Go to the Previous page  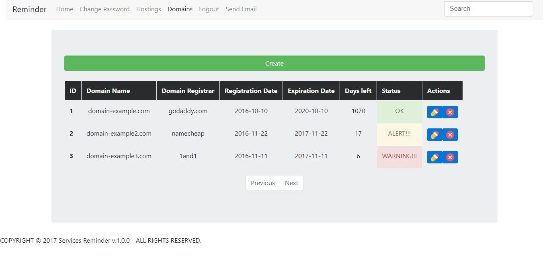[x=263, y=183]
